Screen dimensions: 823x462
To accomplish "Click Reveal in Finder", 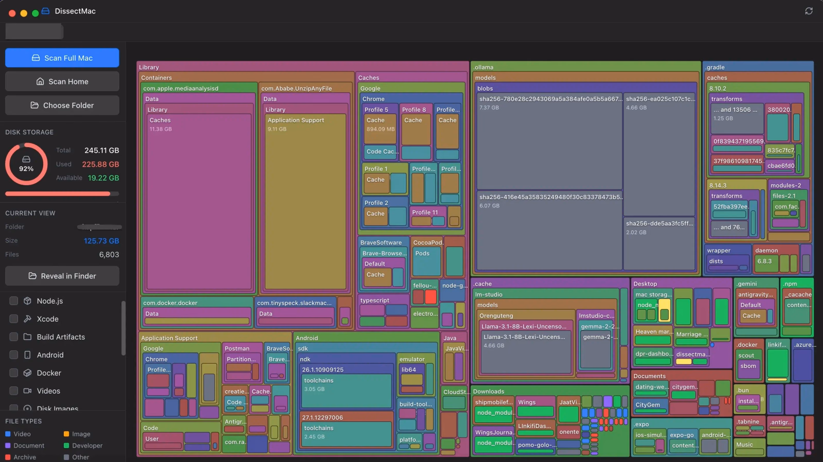I will 62,276.
